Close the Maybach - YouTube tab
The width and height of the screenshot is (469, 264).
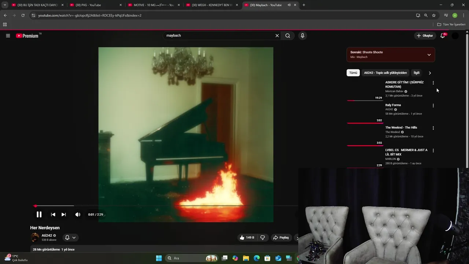pos(295,5)
